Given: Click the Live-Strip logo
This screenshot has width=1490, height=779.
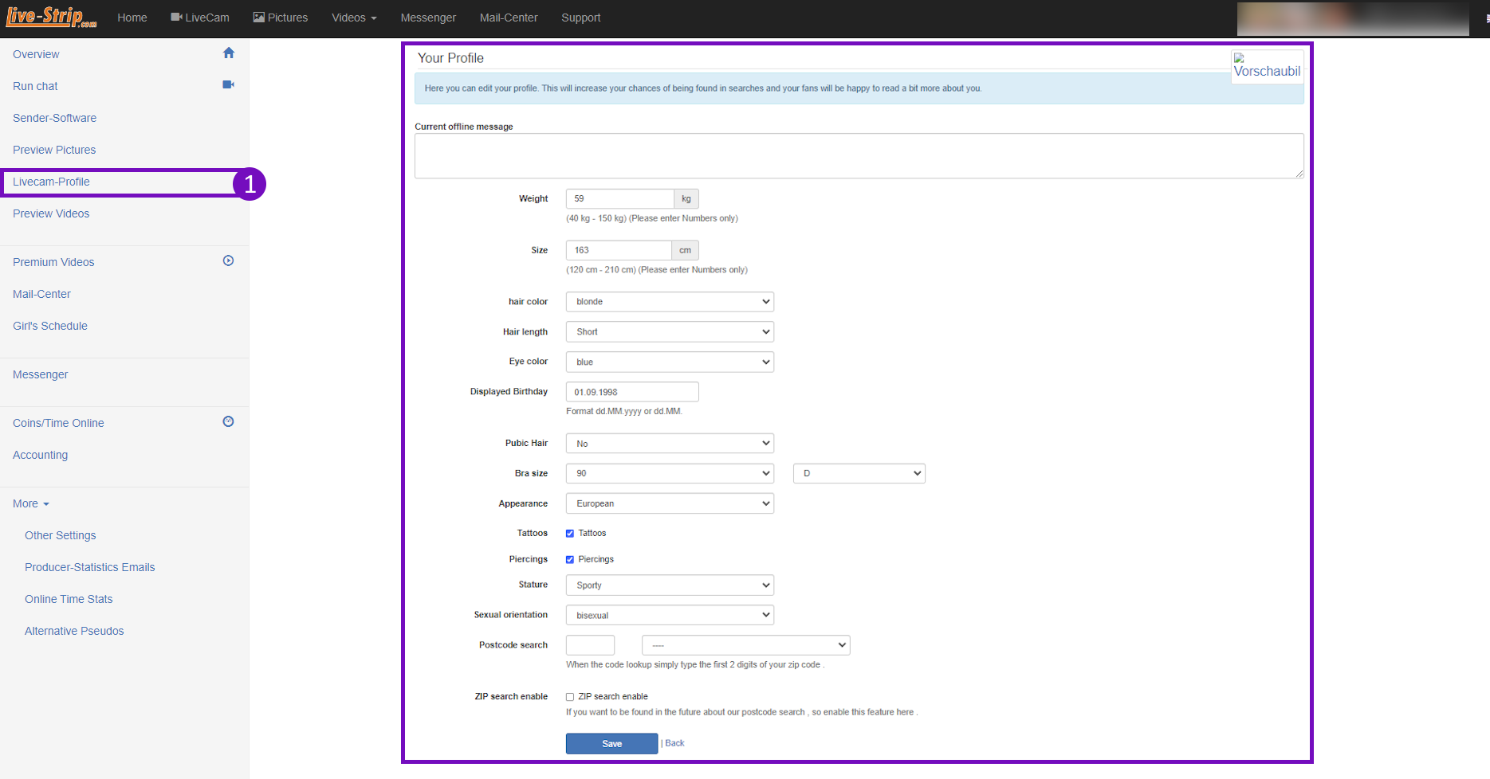Looking at the screenshot, I should 51,17.
